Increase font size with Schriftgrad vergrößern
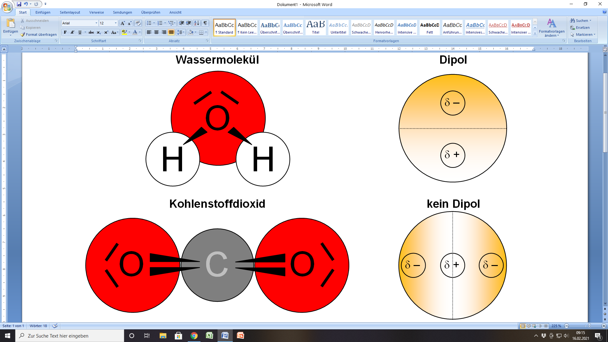Screen dimensions: 608x342 click(123, 23)
